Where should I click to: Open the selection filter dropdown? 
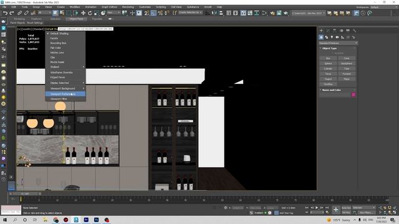click(44, 12)
